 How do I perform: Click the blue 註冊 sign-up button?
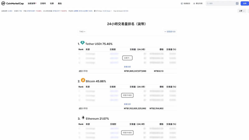(245, 3)
